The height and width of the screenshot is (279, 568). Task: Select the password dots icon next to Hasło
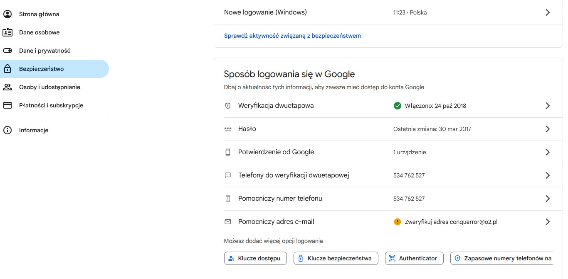pos(227,129)
